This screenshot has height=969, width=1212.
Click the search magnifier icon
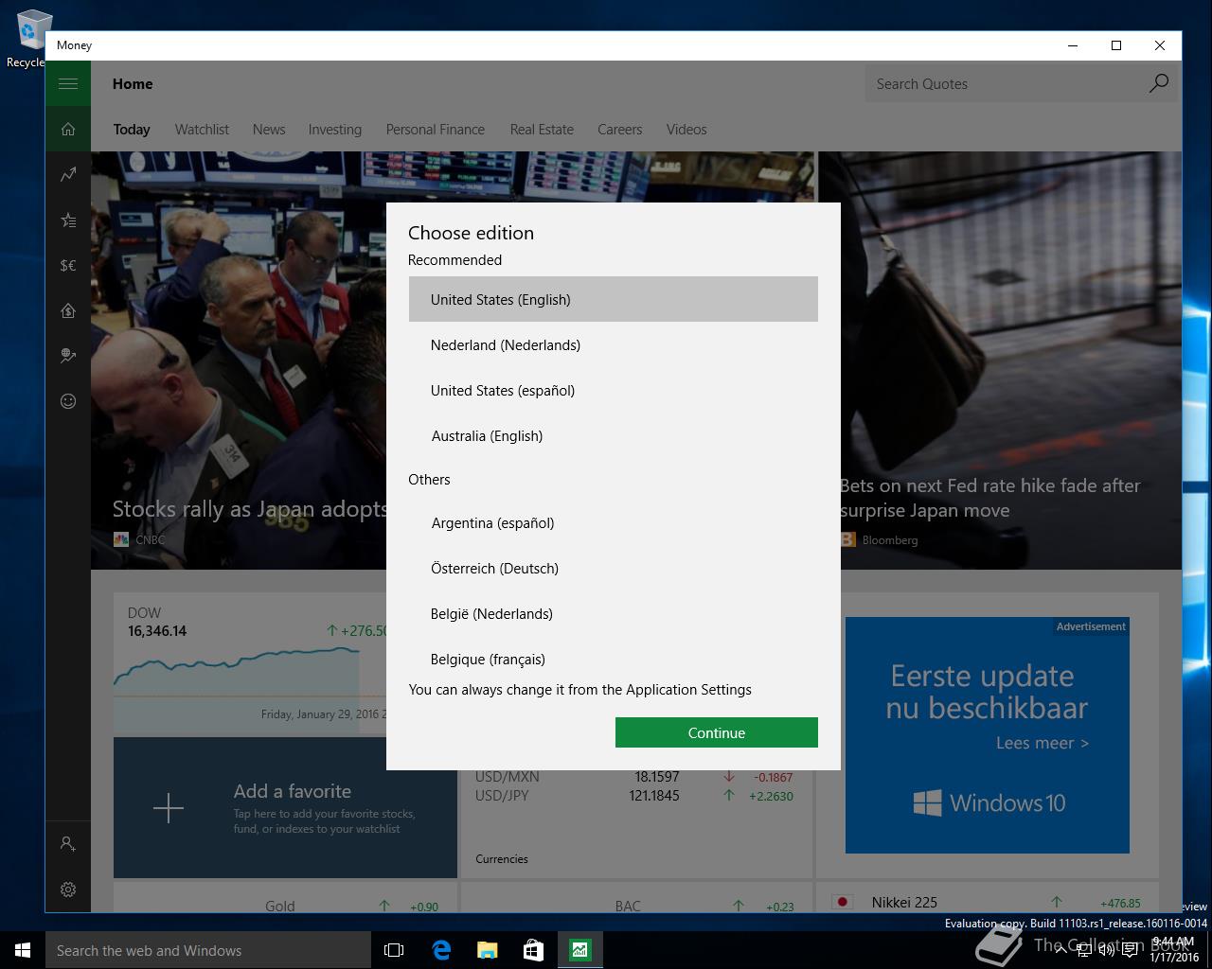tap(1159, 84)
